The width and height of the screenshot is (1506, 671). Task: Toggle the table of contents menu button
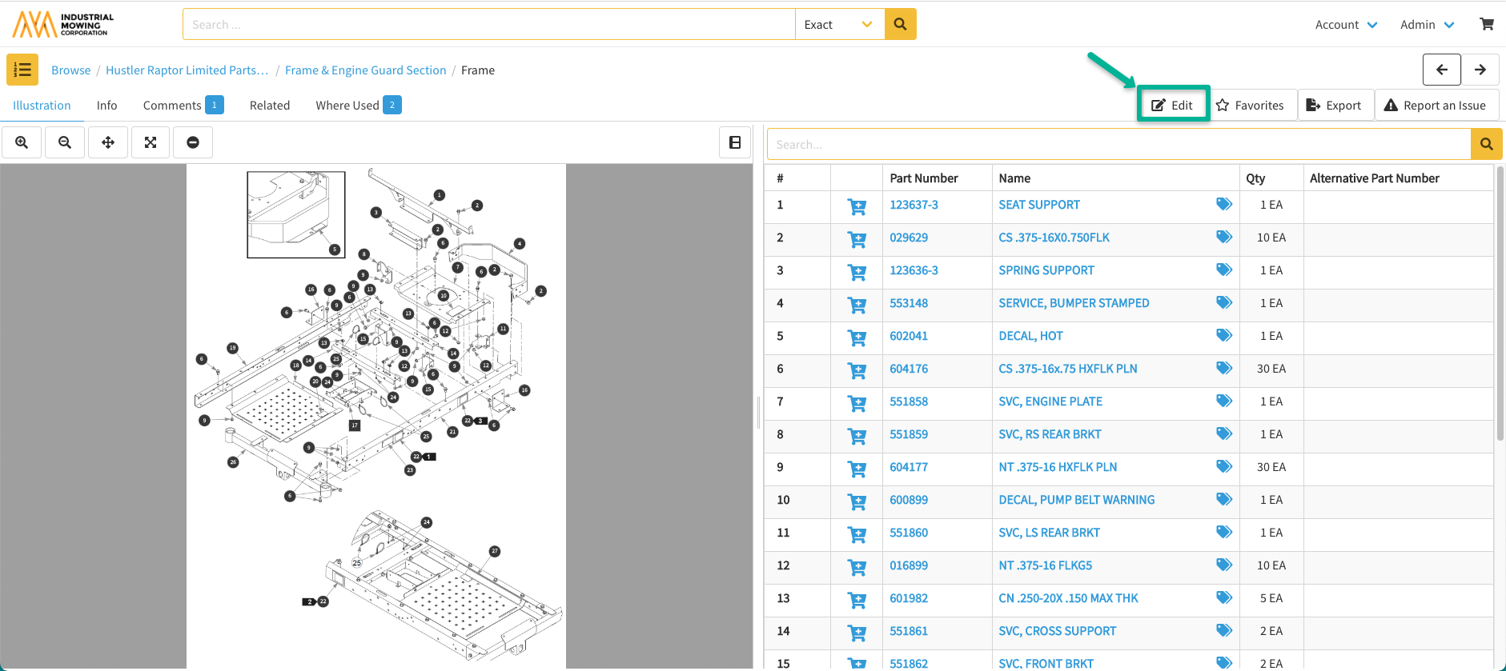22,70
